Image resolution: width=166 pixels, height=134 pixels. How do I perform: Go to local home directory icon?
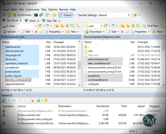(67, 26)
